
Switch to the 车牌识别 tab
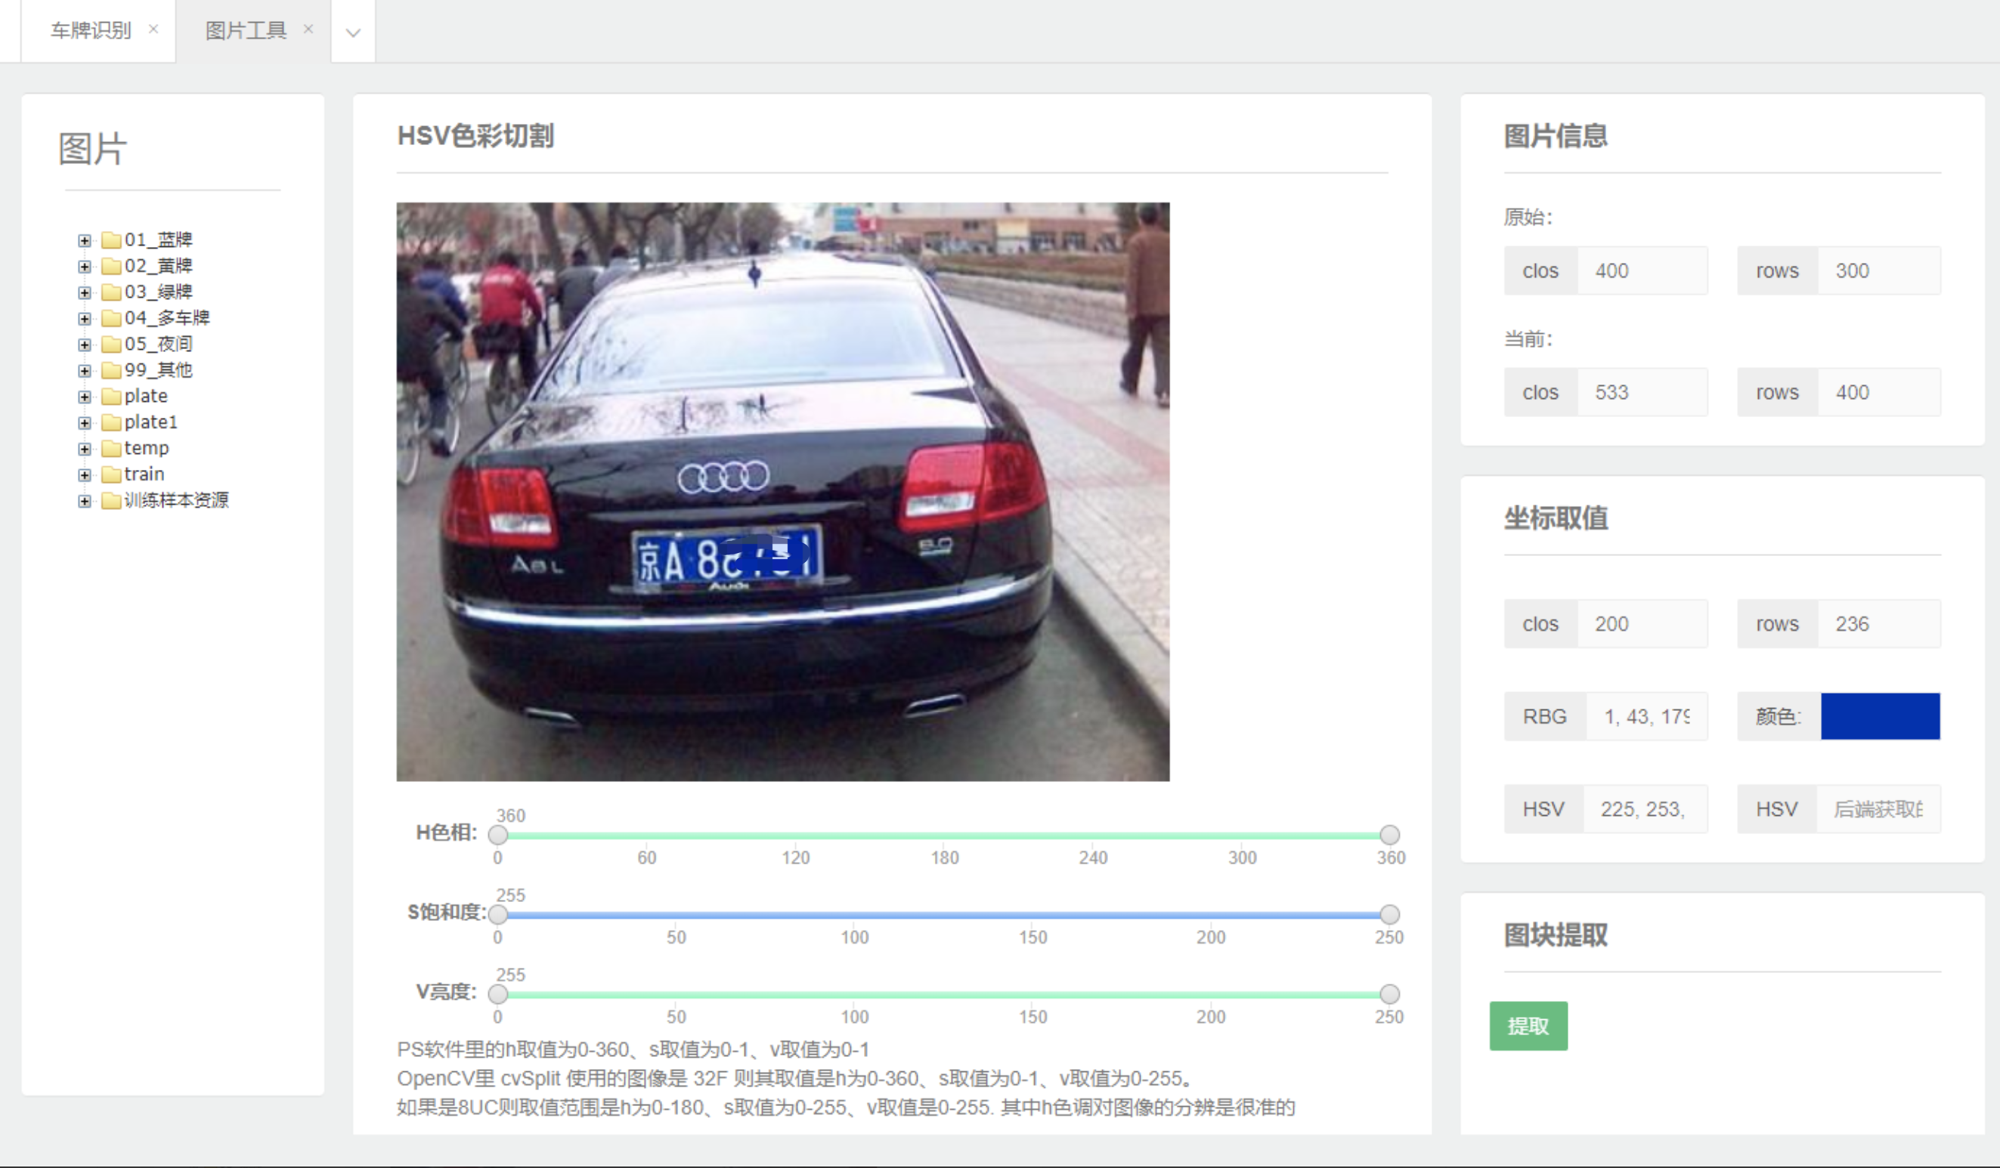(x=91, y=30)
